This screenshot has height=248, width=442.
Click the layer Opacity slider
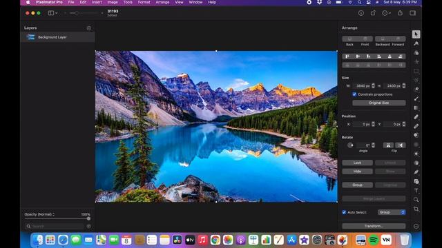pos(57,218)
